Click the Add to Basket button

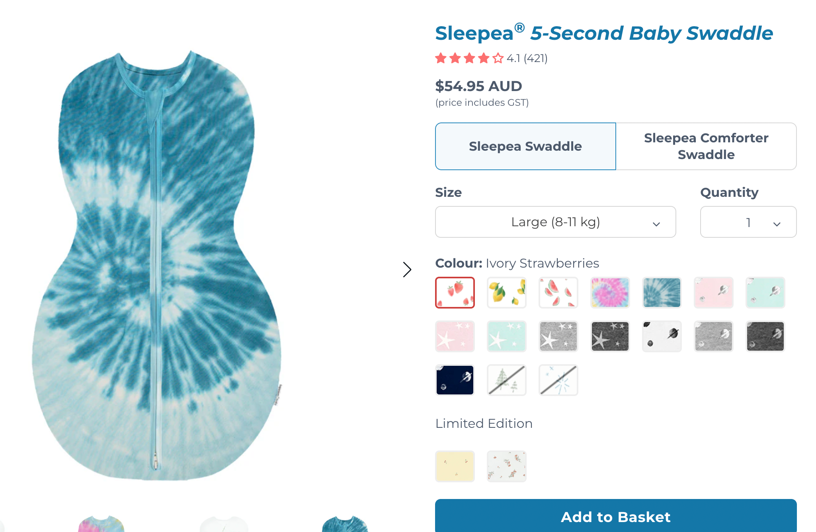click(615, 516)
